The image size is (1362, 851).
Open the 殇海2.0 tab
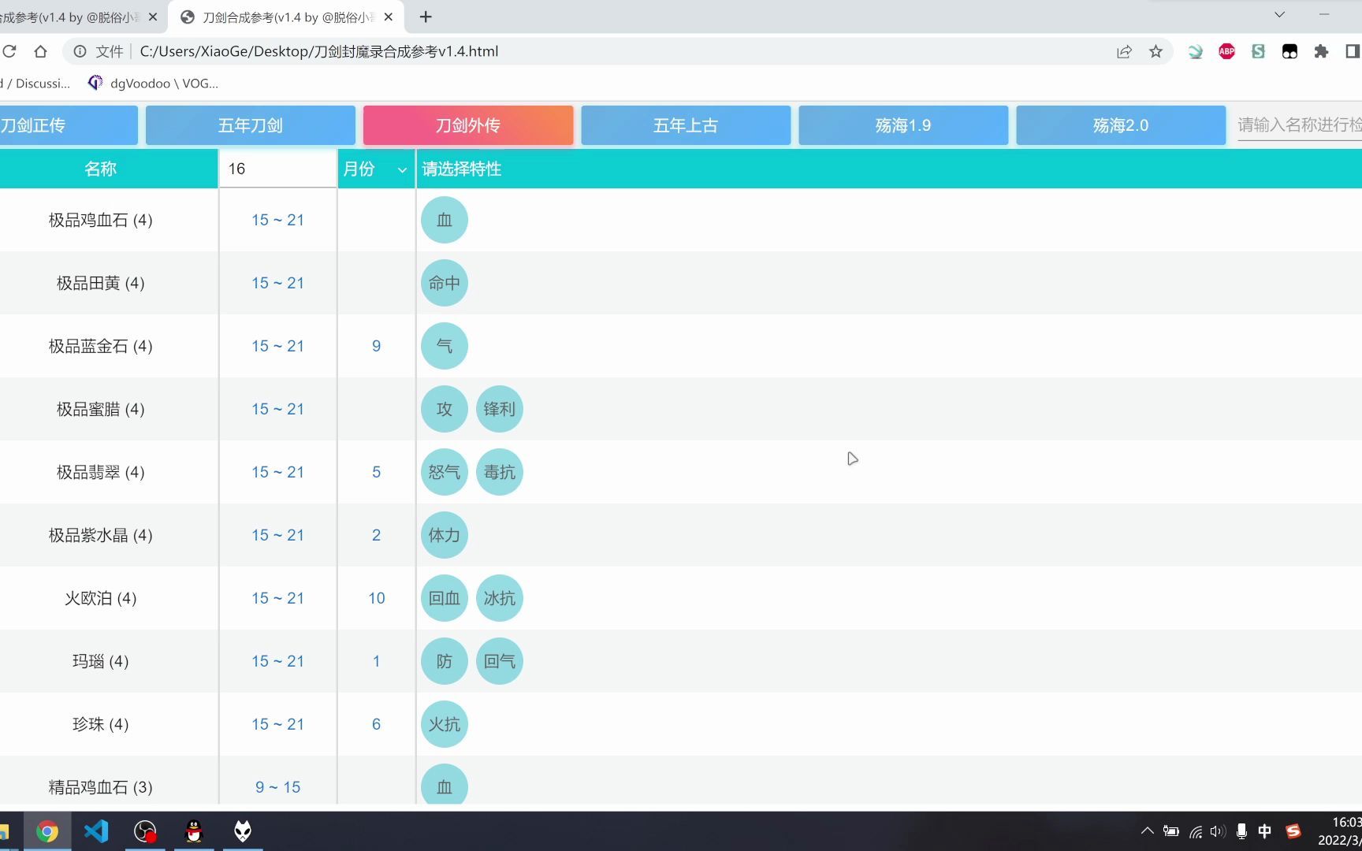pos(1121,125)
